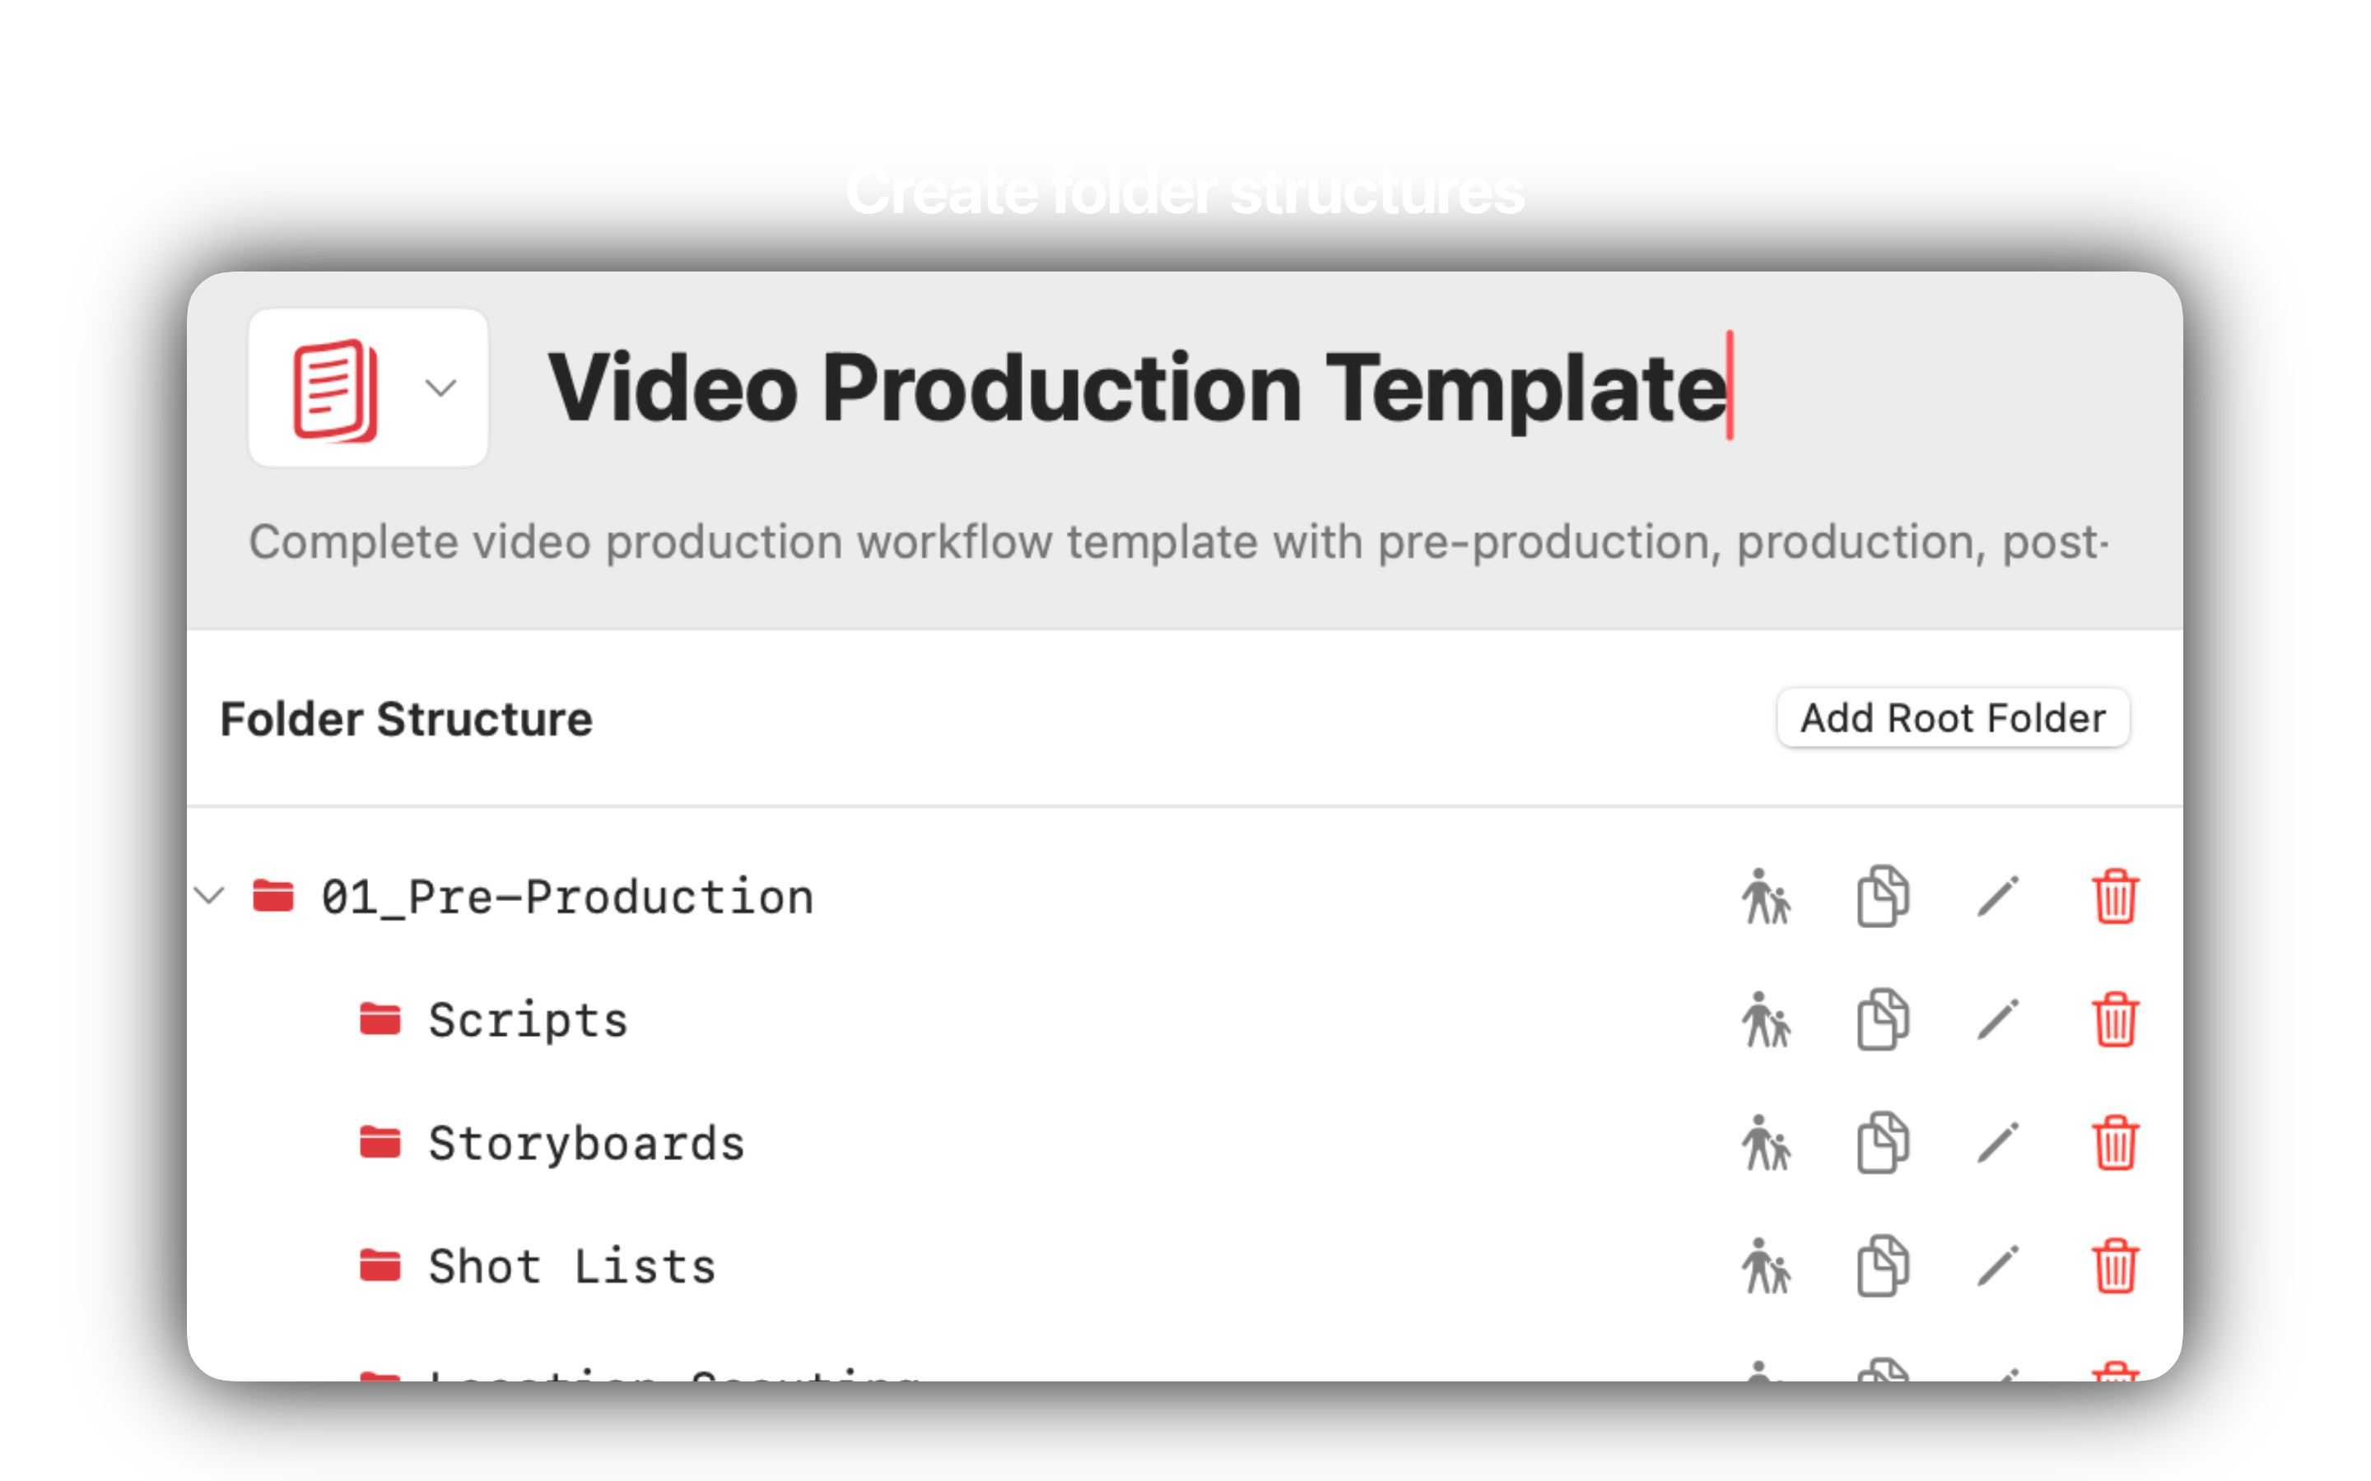Delete the Shot Lists folder
Screen dimensions: 2371x1481
point(2114,1266)
